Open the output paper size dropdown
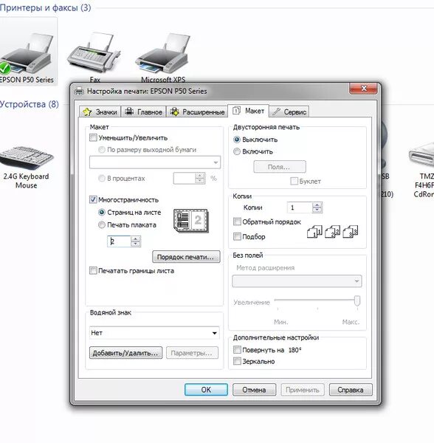 point(155,162)
